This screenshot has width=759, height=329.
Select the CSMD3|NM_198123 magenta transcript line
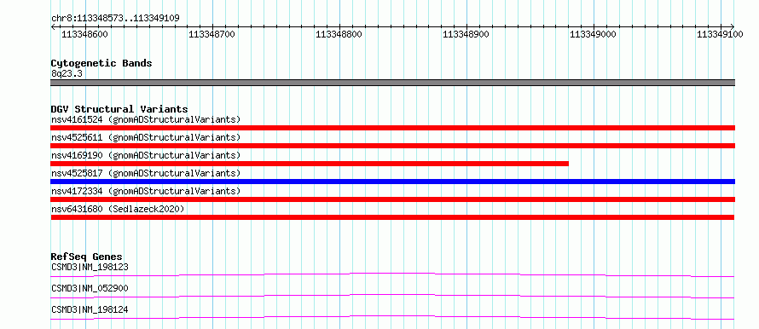click(392, 274)
